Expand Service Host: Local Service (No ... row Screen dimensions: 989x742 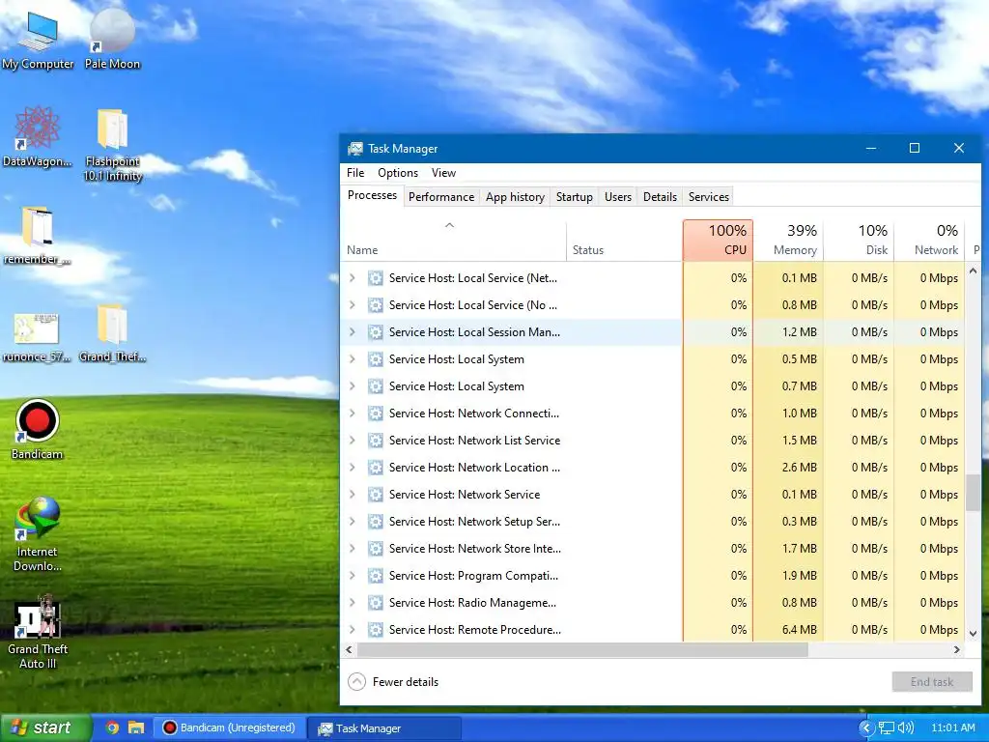point(353,304)
